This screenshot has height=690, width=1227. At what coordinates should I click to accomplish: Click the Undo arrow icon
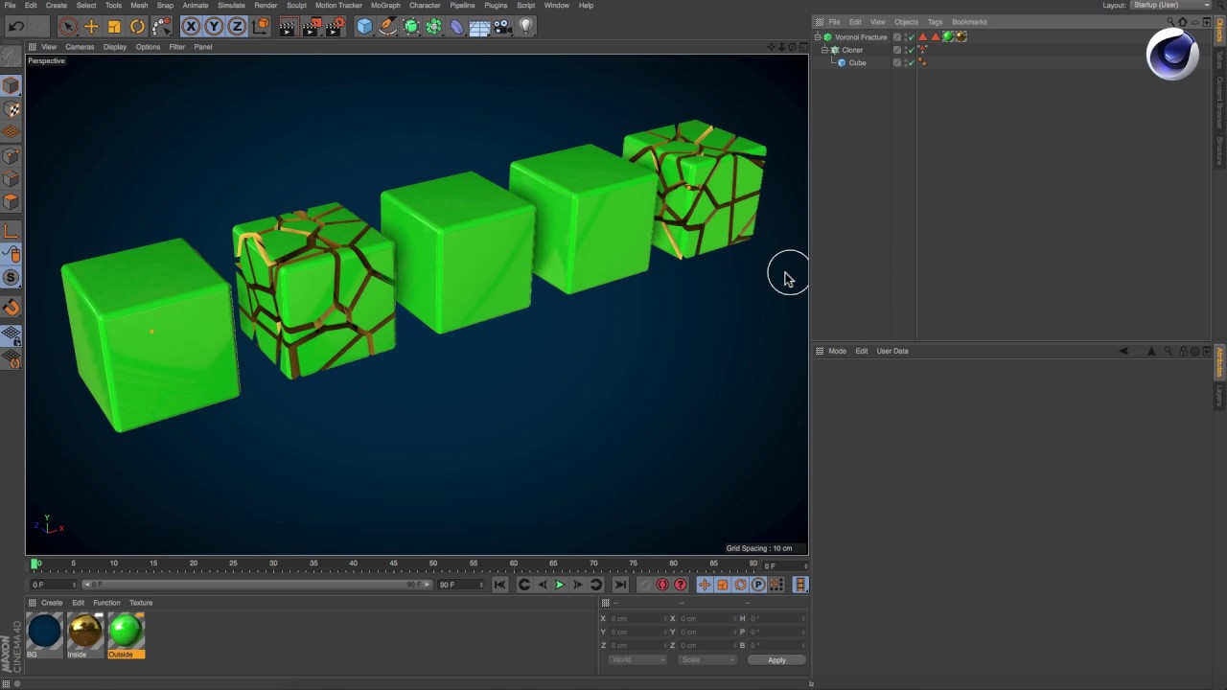click(x=16, y=27)
